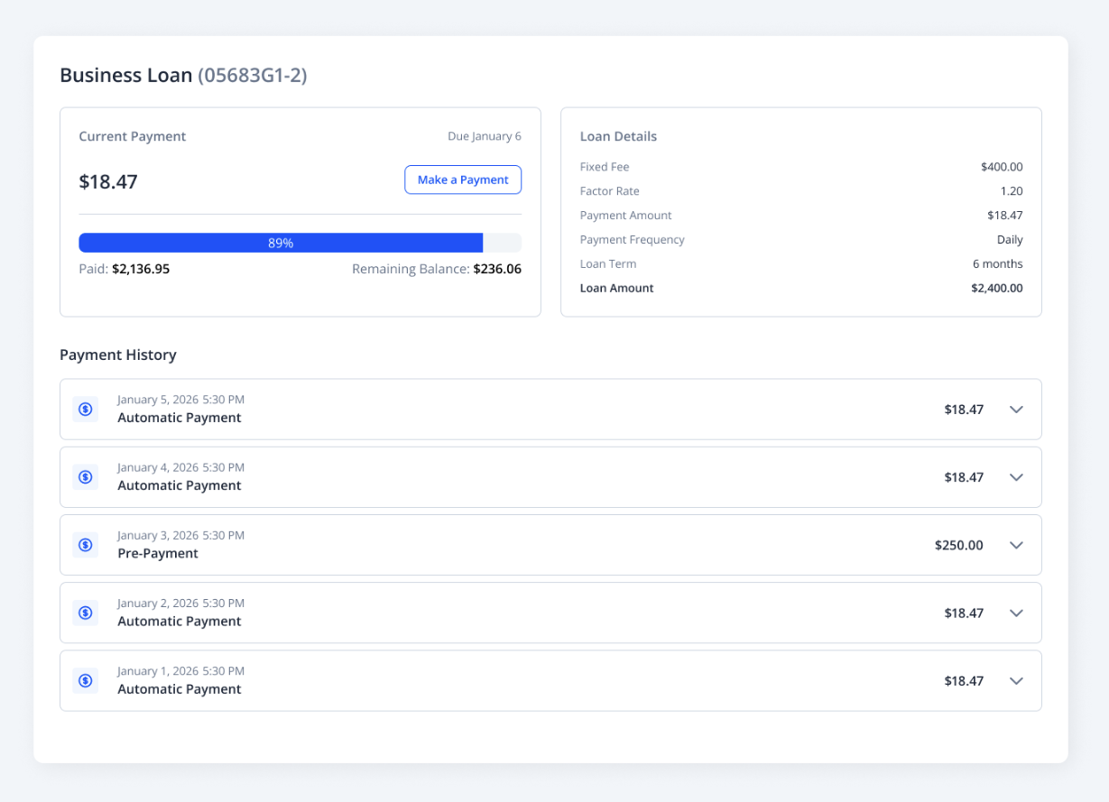1109x802 pixels.
Task: Click dollar icon on January 2 payment
Action: point(86,613)
